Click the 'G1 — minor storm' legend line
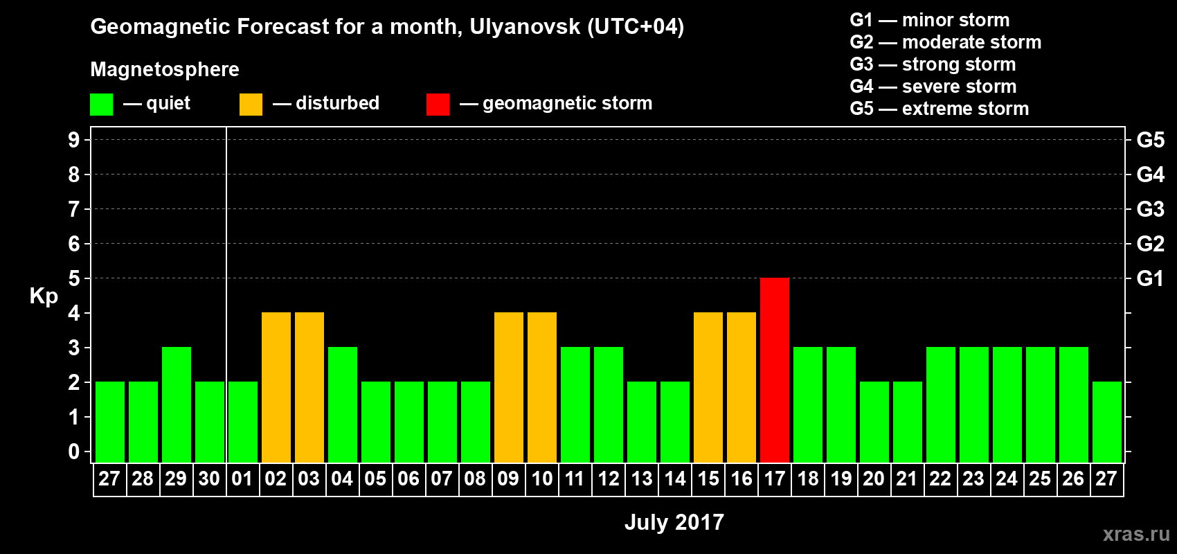Screen dimensions: 1177x554 point(930,20)
